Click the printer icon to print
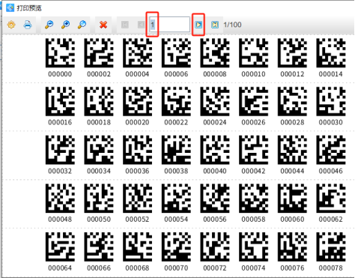Screen dimensions: 355x278 click(28, 25)
